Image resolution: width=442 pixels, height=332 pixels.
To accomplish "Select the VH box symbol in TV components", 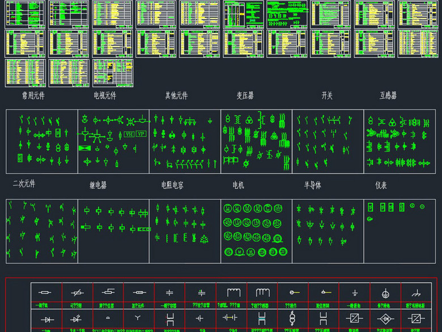I will point(129,135).
